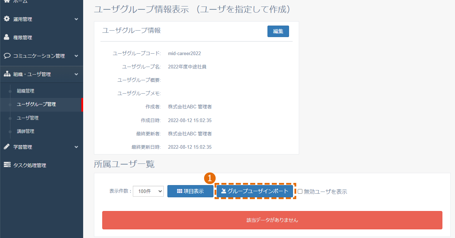Click the 表示件数 label
Image resolution: width=455 pixels, height=238 pixels.
point(121,191)
